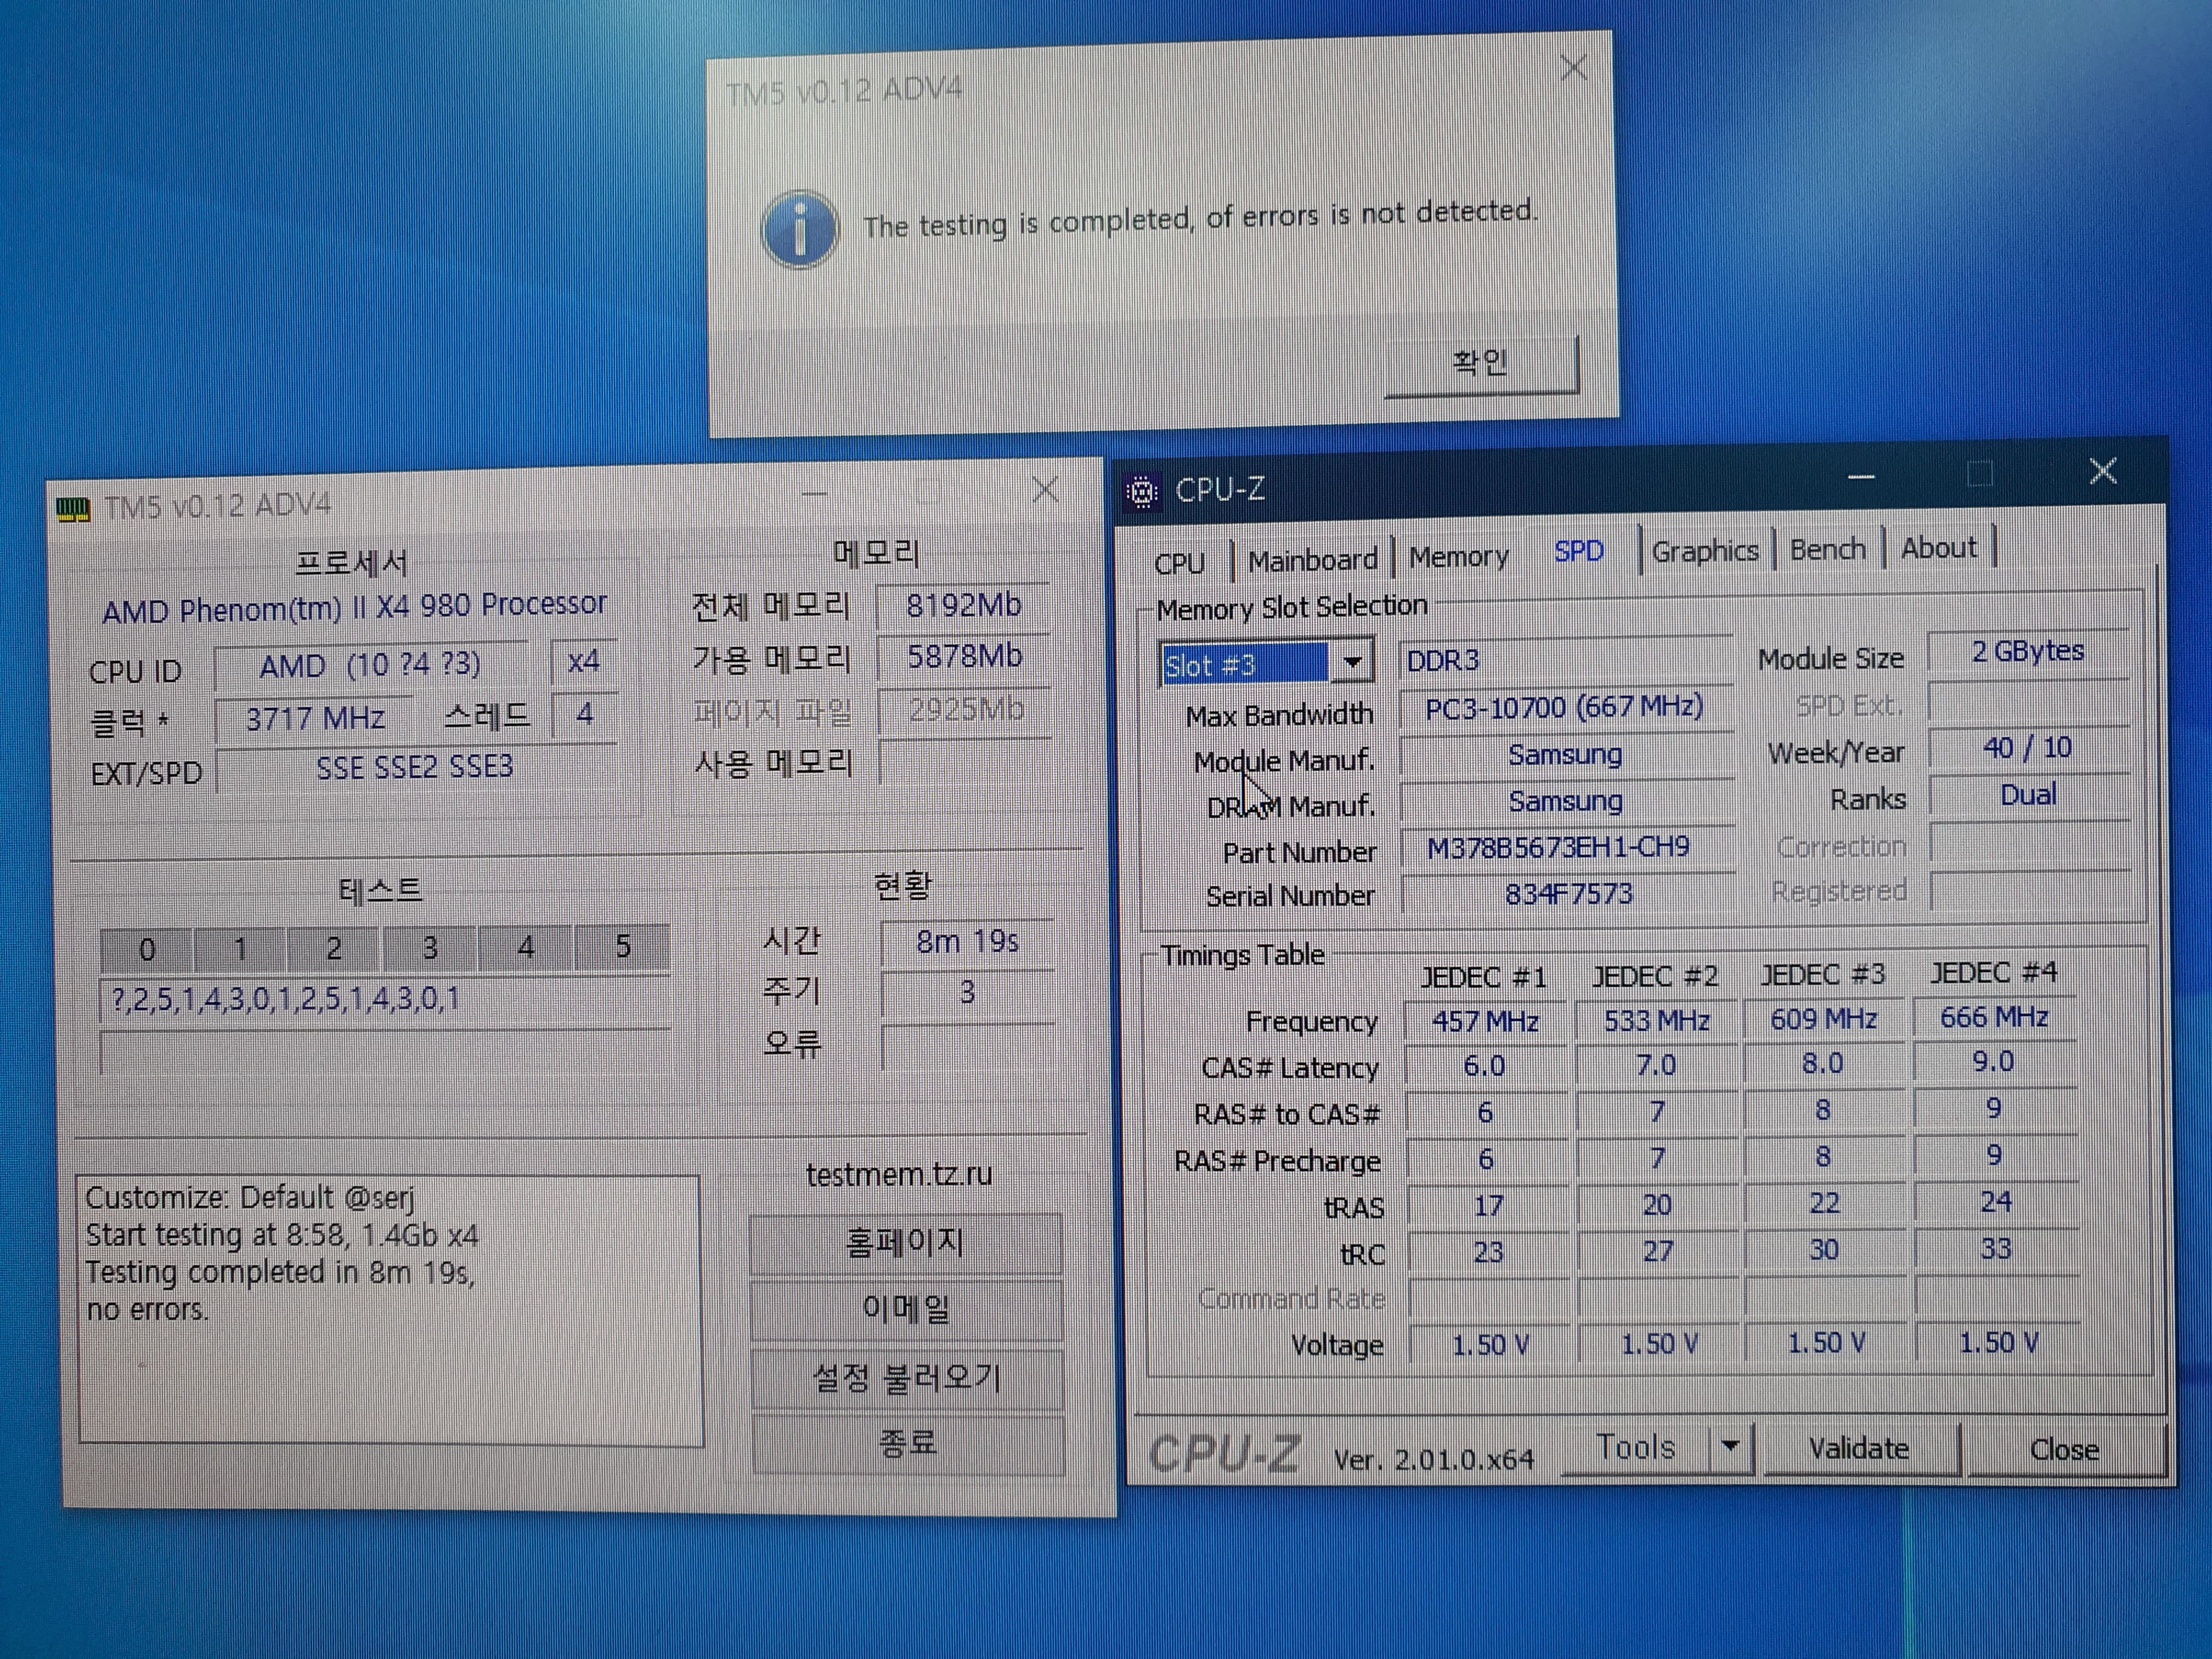The width and height of the screenshot is (2212, 1659).
Task: Close the CPU-Z window
Action: (2103, 471)
